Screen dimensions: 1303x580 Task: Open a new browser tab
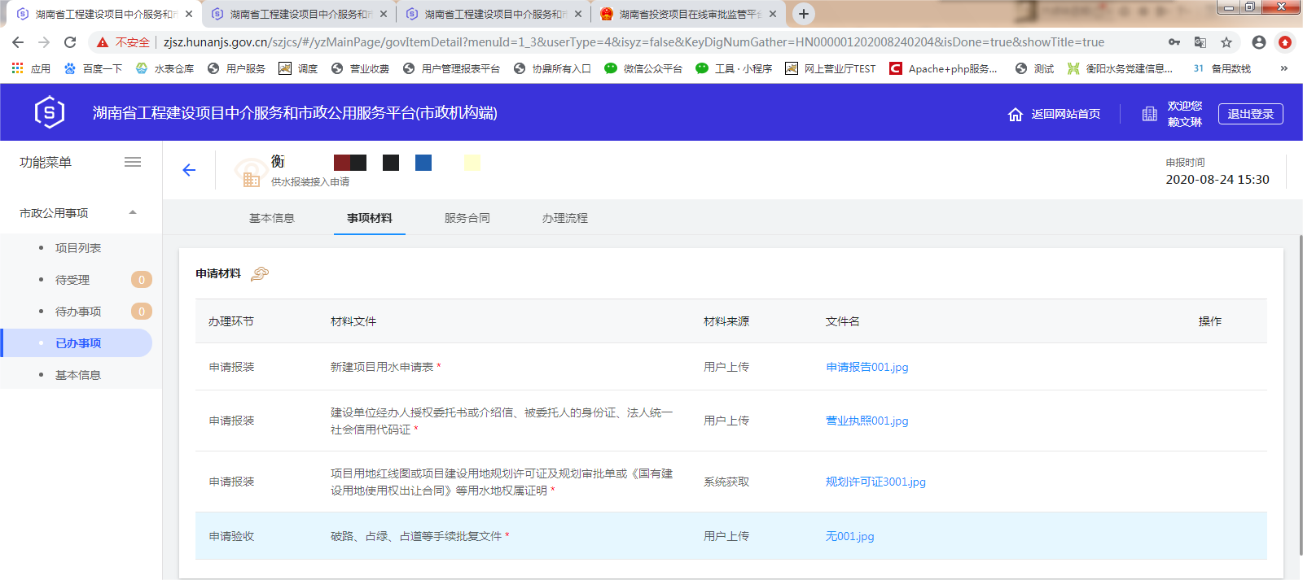[804, 14]
